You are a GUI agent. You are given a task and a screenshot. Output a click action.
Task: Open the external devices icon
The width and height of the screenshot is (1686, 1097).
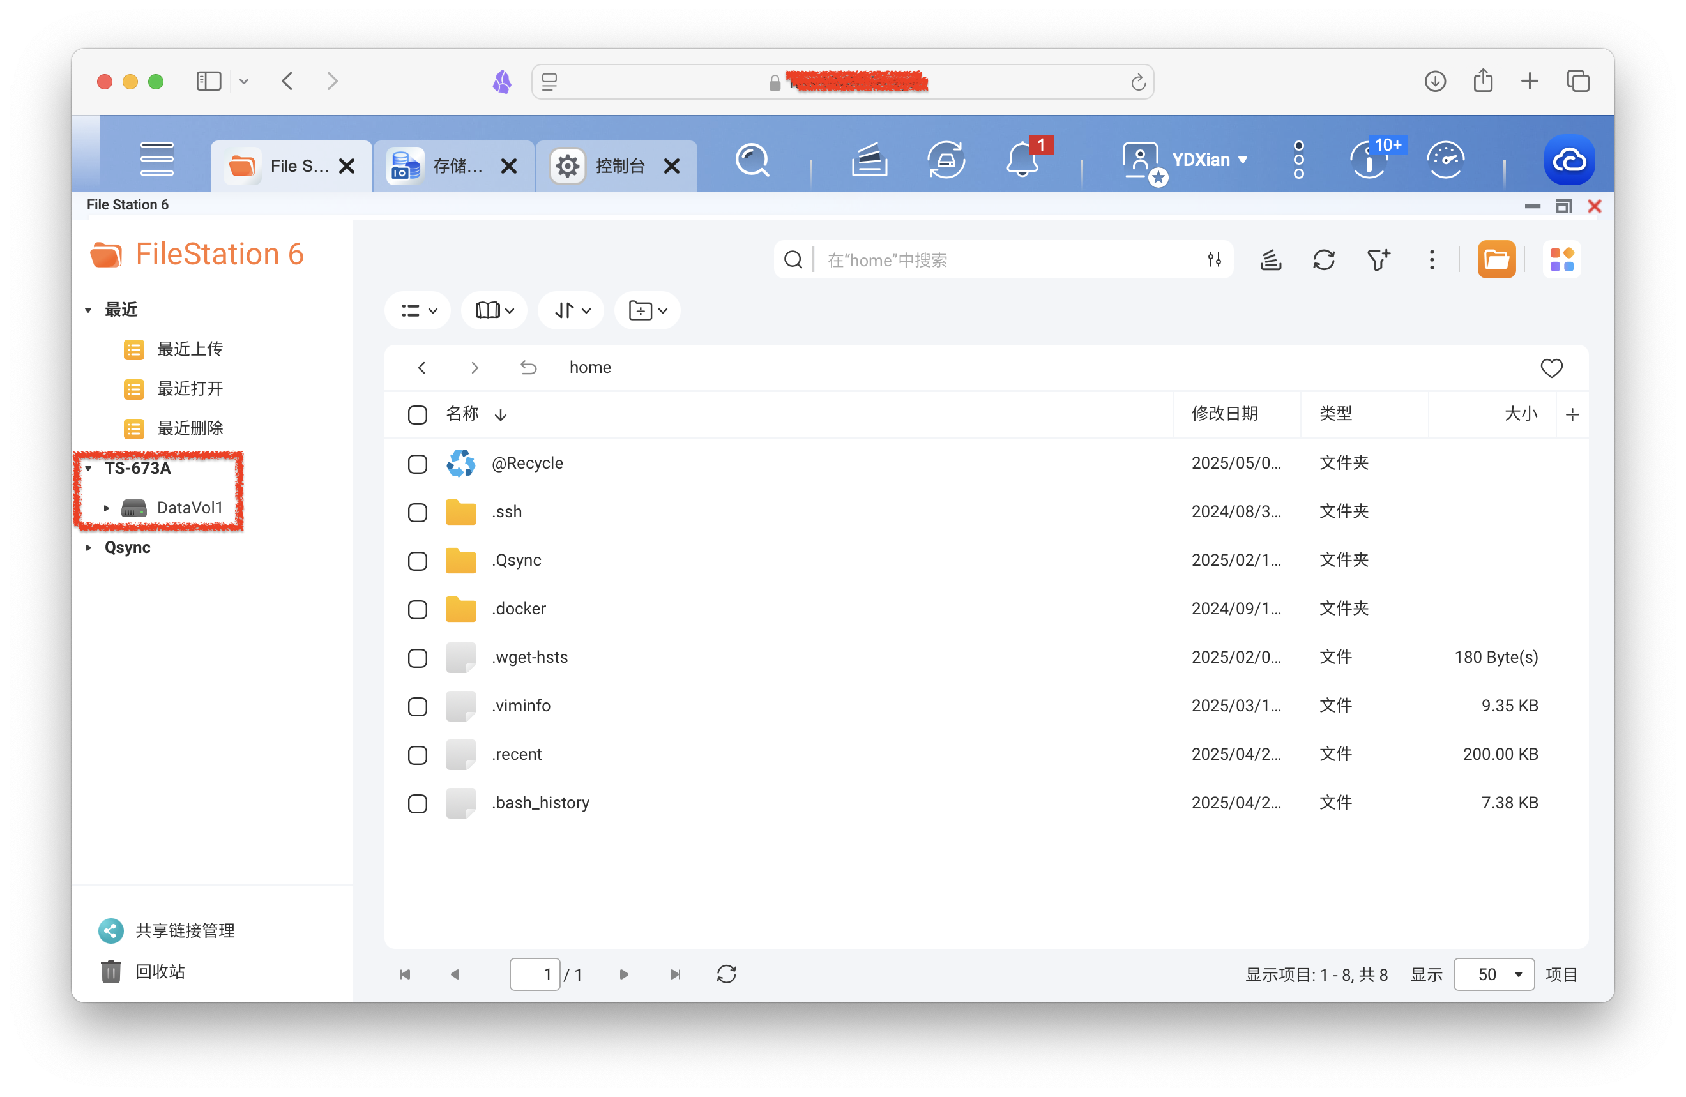[946, 160]
